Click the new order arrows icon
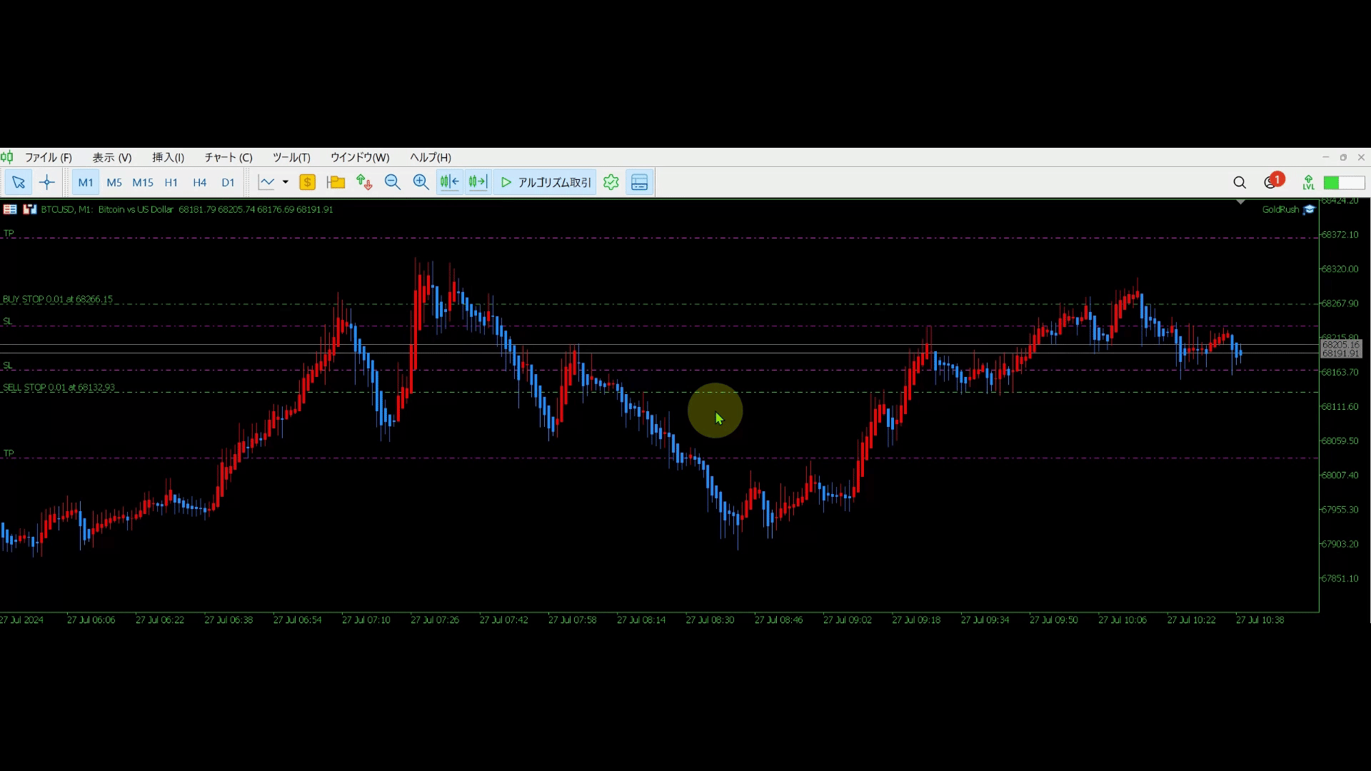 coord(364,183)
